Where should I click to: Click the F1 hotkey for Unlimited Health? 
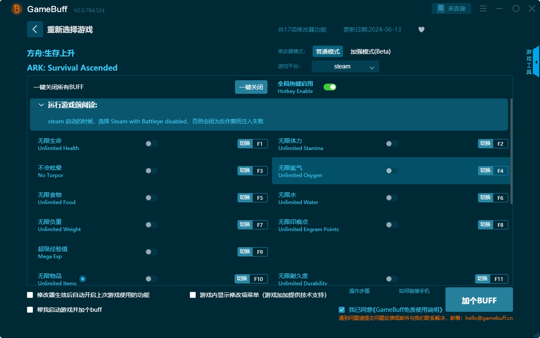point(260,144)
